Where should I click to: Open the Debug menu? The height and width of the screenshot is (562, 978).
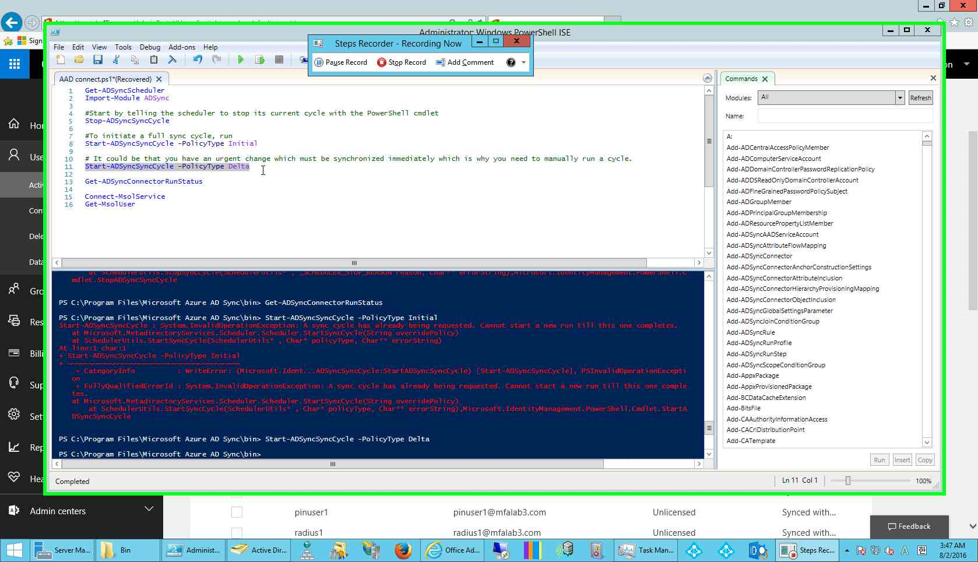[150, 47]
